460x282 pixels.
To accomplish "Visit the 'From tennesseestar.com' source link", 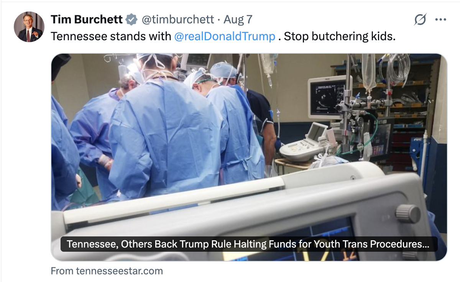I will tap(107, 271).
